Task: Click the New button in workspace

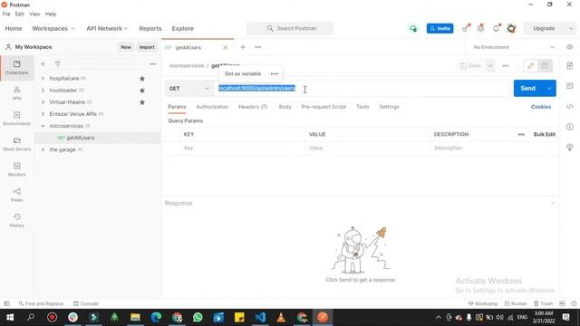Action: point(126,47)
